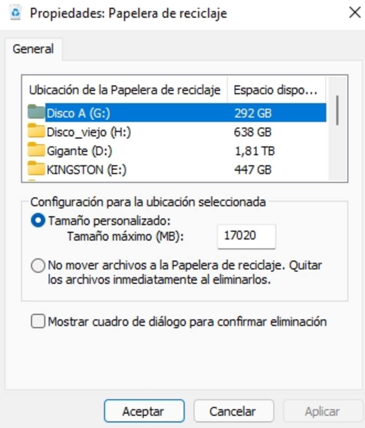Enable Mostrar cuadro de diálogo para confirmar eliminación
This screenshot has height=428, width=365.
point(38,322)
